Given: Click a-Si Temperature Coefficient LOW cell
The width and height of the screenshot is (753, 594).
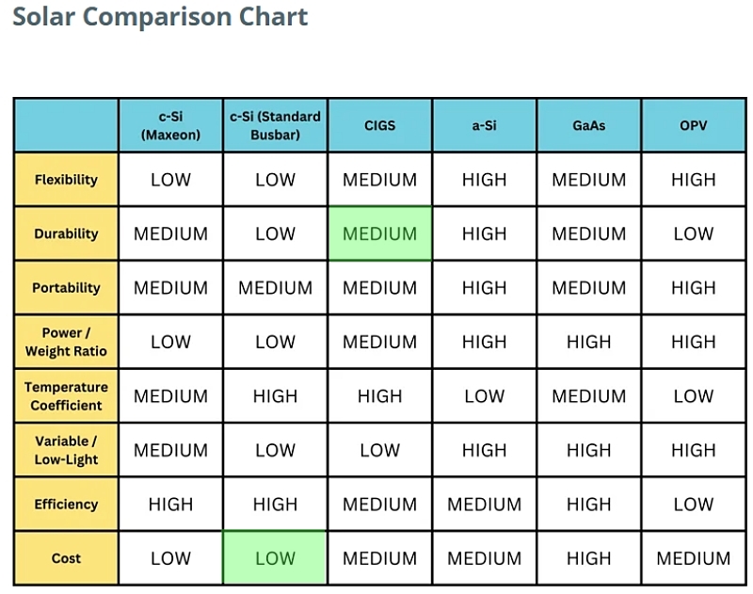Looking at the screenshot, I should pyautogui.click(x=484, y=396).
